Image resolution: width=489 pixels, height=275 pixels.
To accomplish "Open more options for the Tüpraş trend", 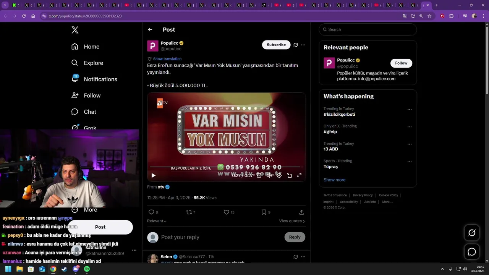I will (410, 162).
